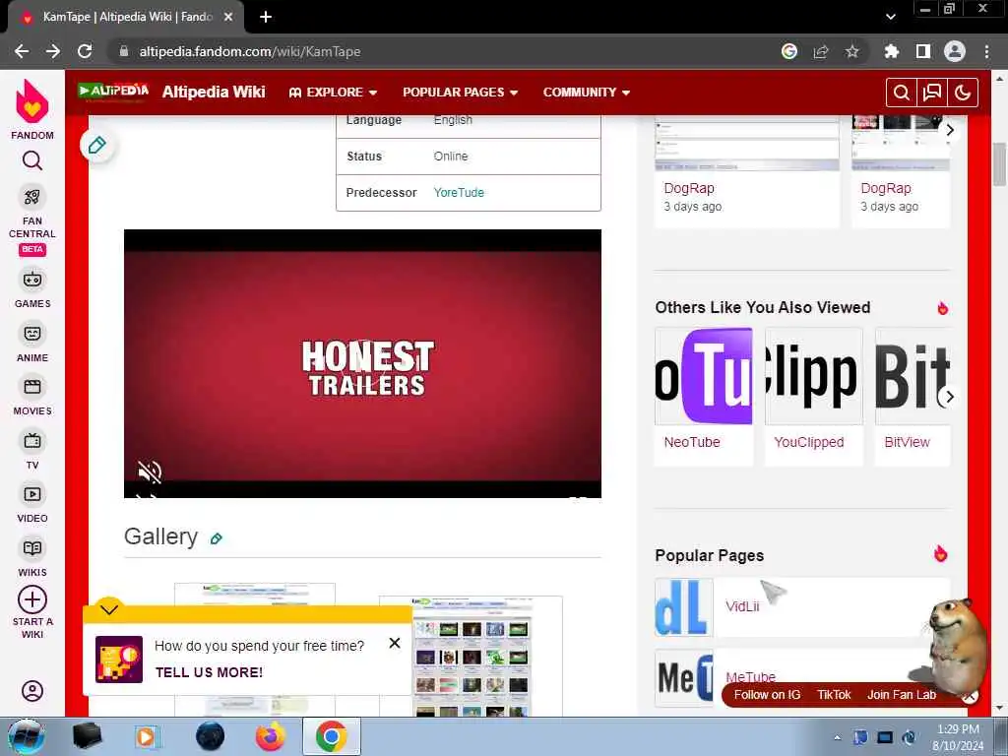Click the Google icon in address bar
Viewport: 1008px width, 756px height.
tap(789, 51)
